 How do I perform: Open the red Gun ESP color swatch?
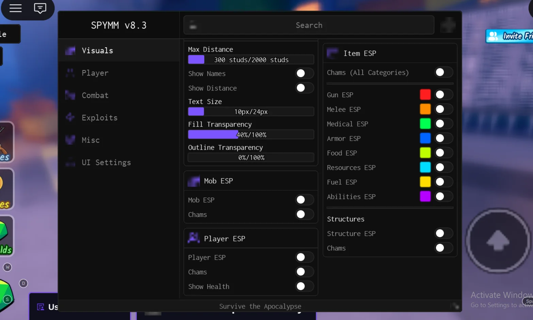(425, 95)
